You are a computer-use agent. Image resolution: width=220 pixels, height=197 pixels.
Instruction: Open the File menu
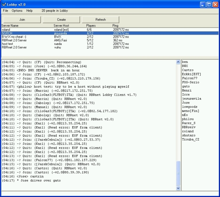[5, 11]
